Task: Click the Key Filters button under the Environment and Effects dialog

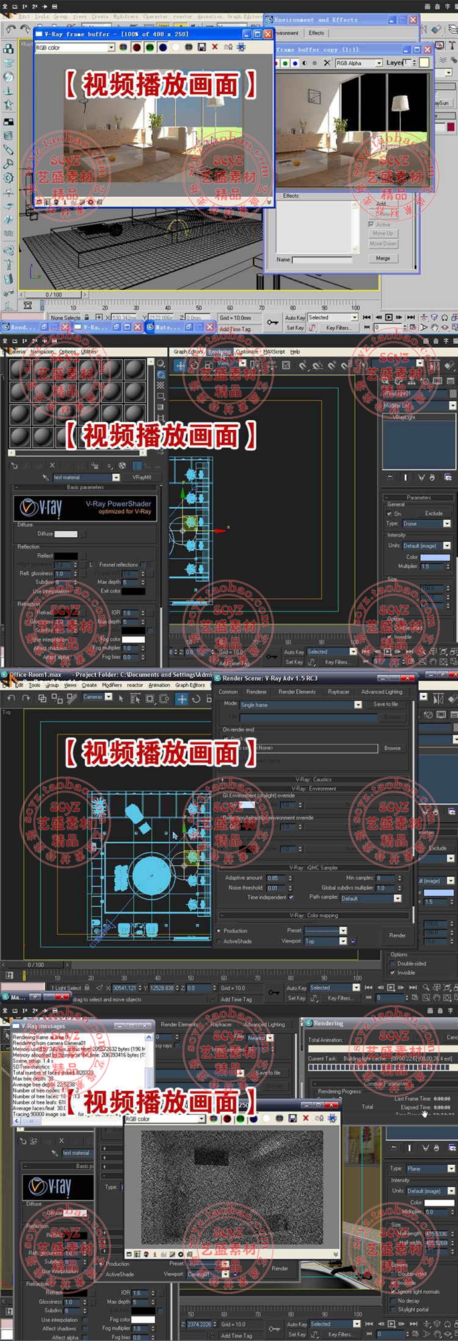Action: (338, 328)
